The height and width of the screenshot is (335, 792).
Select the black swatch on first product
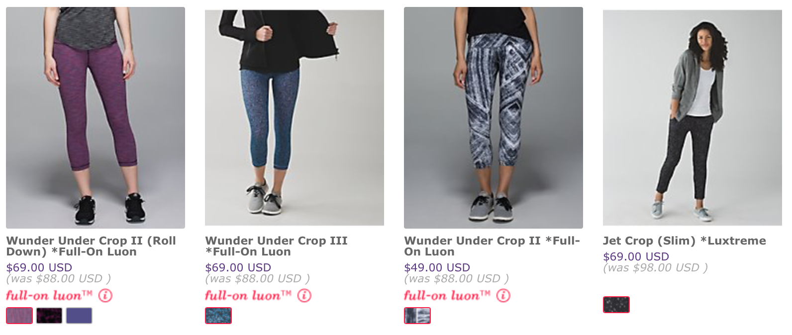click(49, 316)
